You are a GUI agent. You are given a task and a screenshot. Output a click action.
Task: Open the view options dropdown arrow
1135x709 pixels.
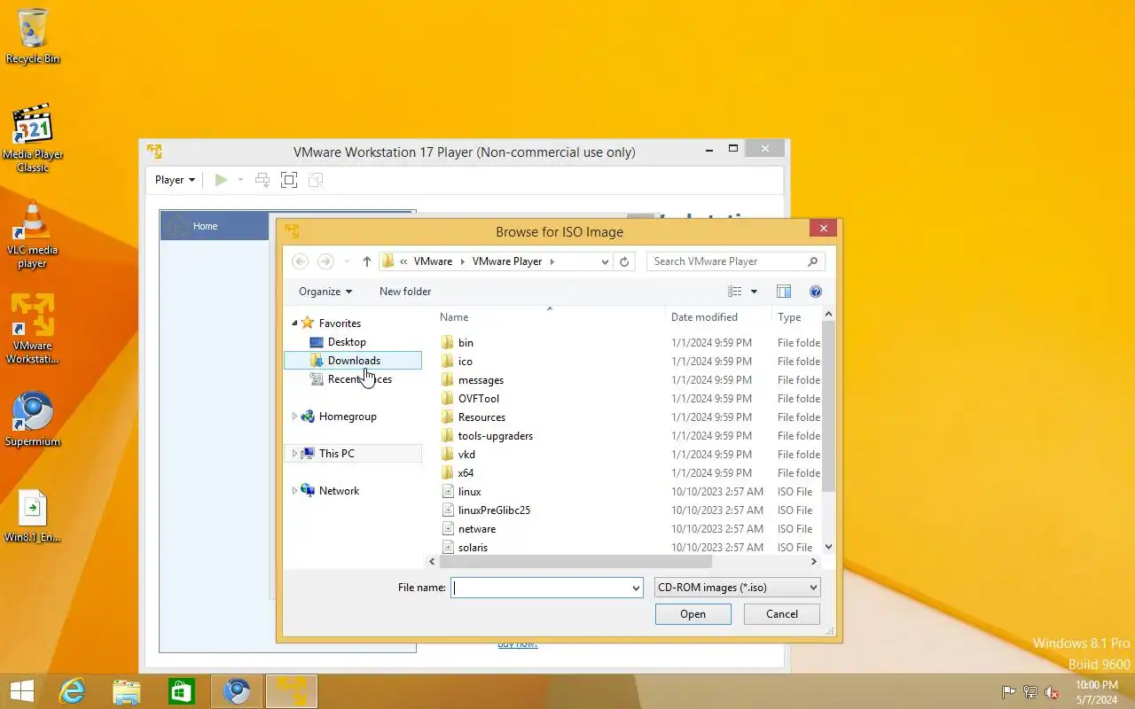(754, 292)
